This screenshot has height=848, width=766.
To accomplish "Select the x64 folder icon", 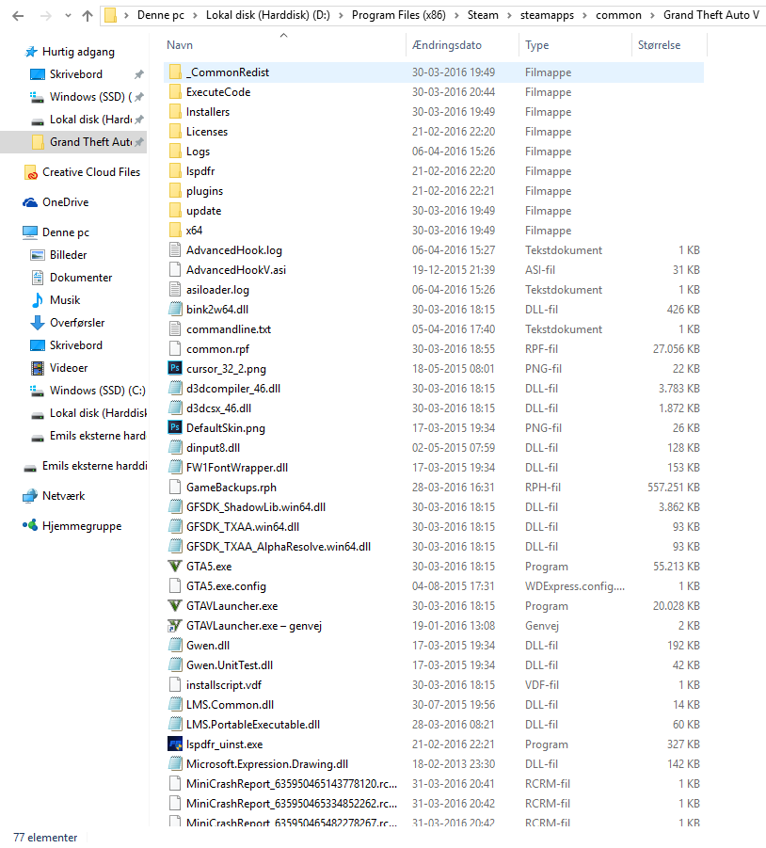I will click(175, 231).
